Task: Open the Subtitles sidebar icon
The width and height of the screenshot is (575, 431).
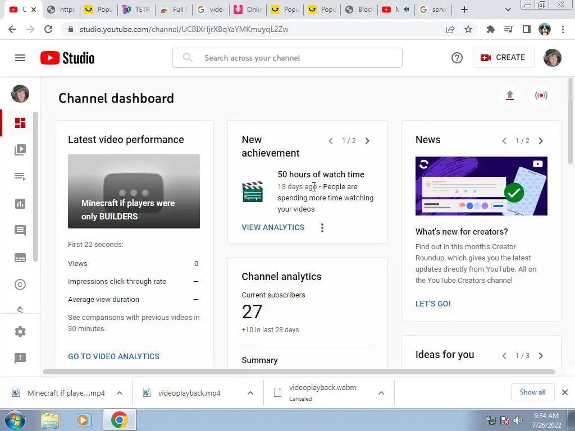Action: [20, 258]
